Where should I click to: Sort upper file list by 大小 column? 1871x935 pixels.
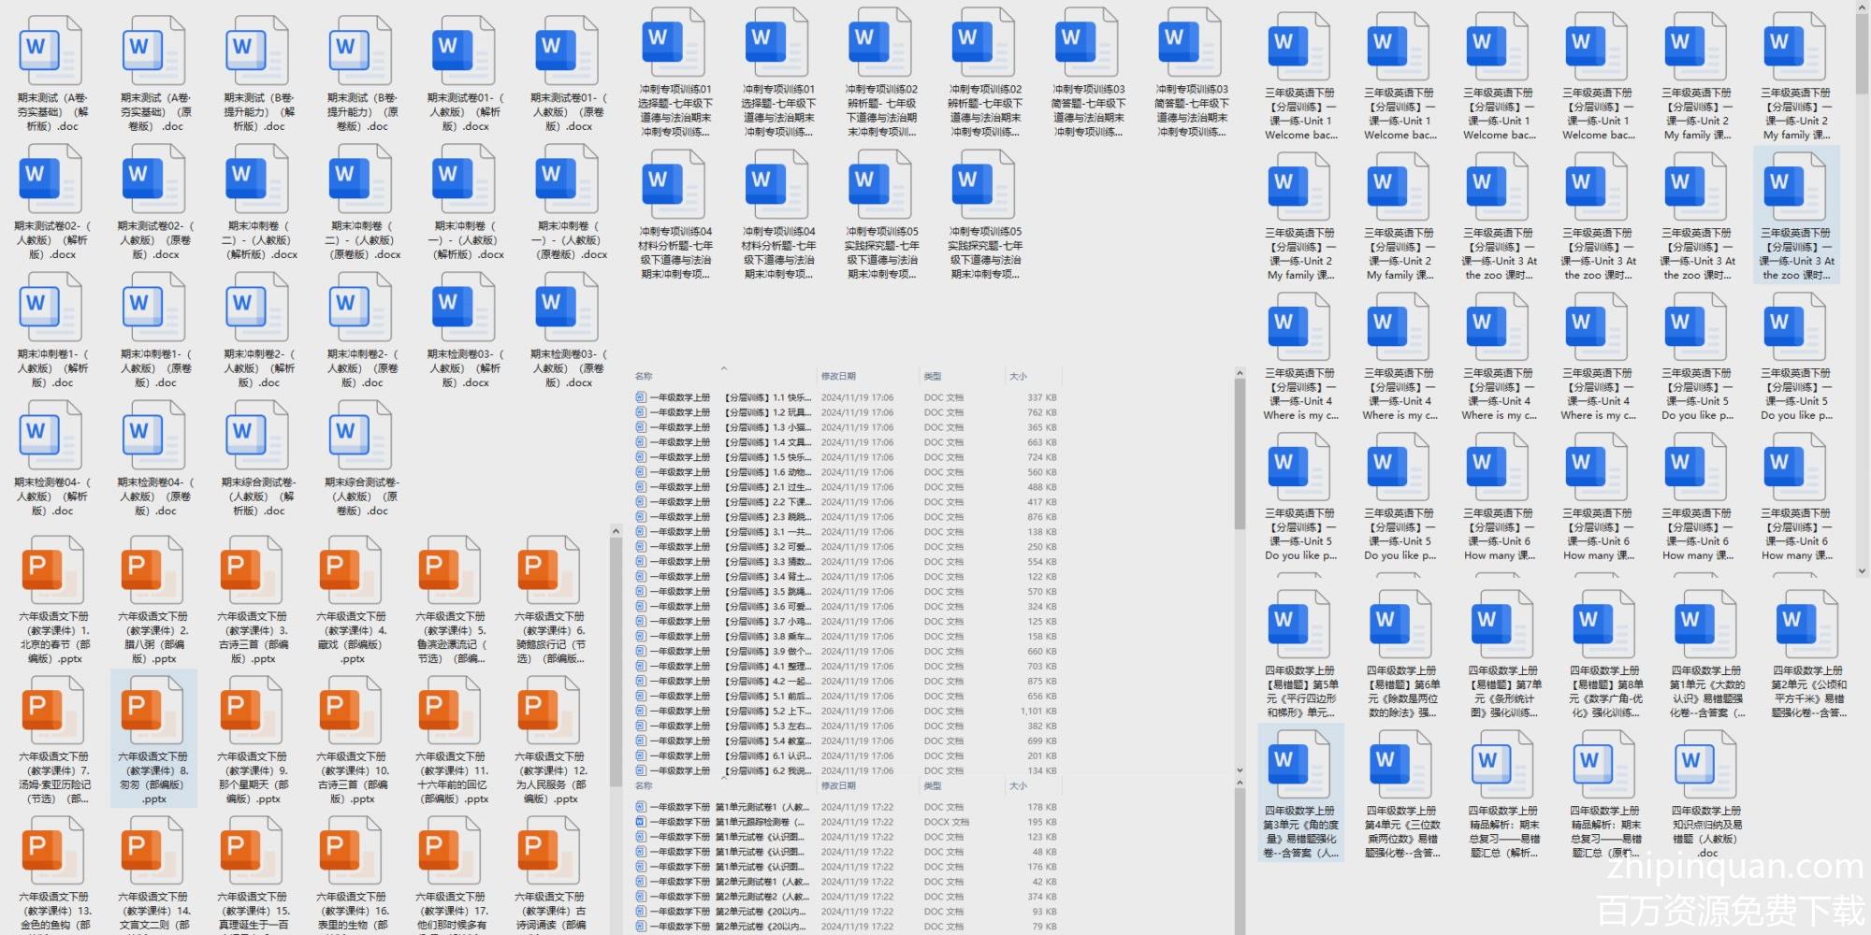pyautogui.click(x=1018, y=376)
